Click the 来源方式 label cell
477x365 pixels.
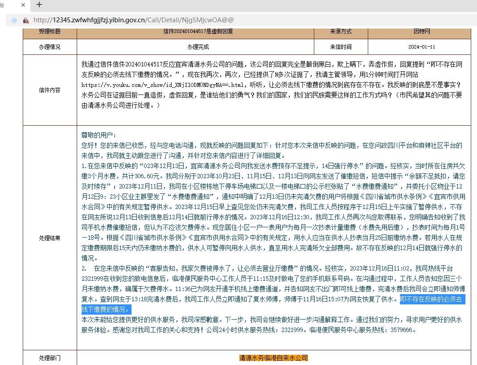pyautogui.click(x=341, y=32)
